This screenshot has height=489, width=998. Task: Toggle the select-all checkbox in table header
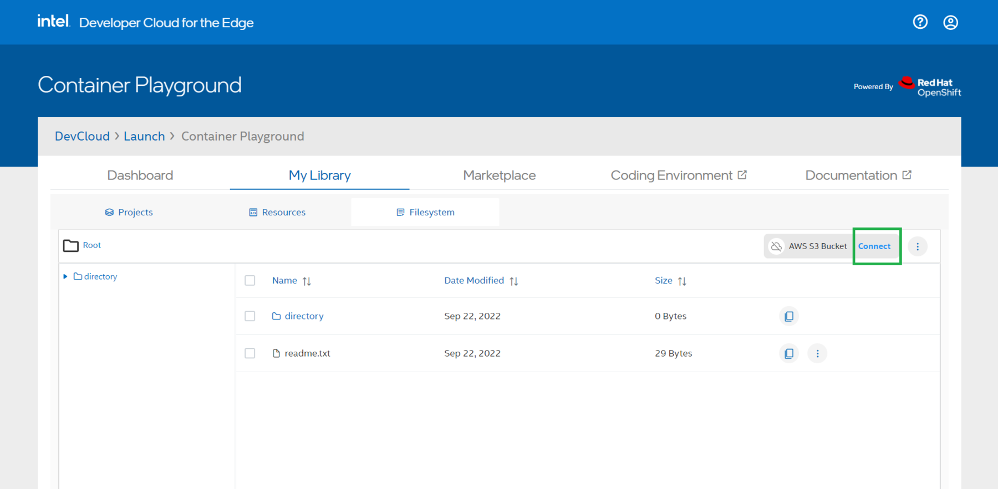[x=250, y=281]
